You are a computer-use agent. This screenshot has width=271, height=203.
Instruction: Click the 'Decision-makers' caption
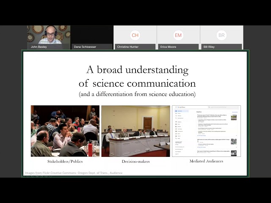[x=135, y=162]
